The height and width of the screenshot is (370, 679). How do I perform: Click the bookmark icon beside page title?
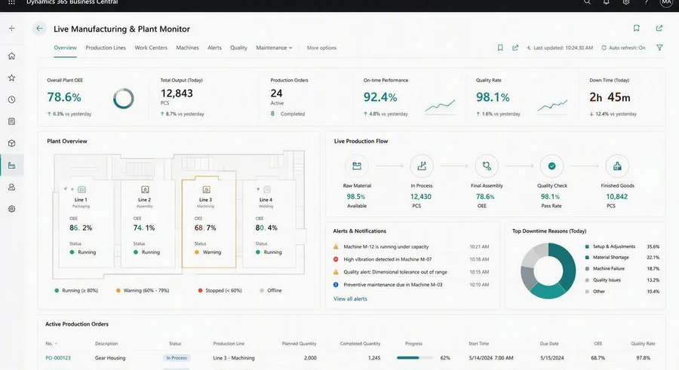coord(636,28)
